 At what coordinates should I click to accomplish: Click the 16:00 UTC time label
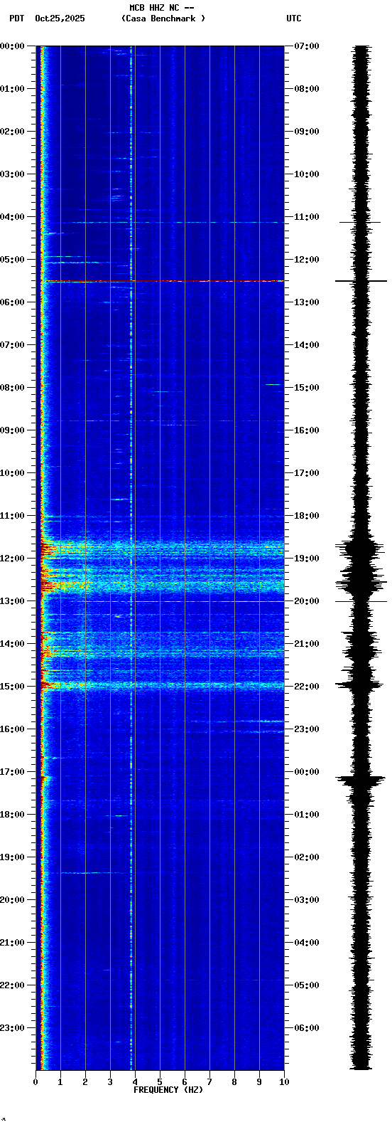coord(307,430)
